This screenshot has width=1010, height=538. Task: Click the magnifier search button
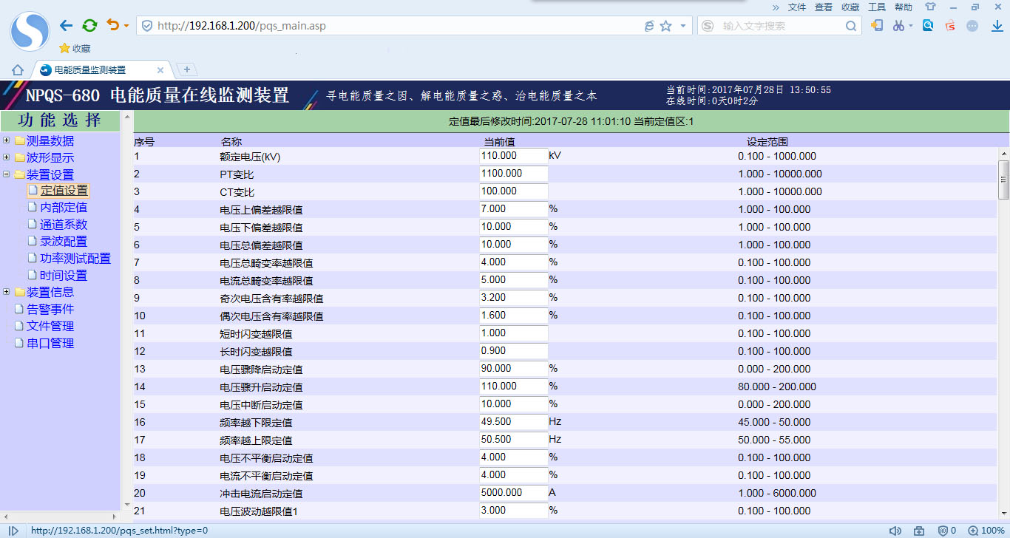(851, 26)
